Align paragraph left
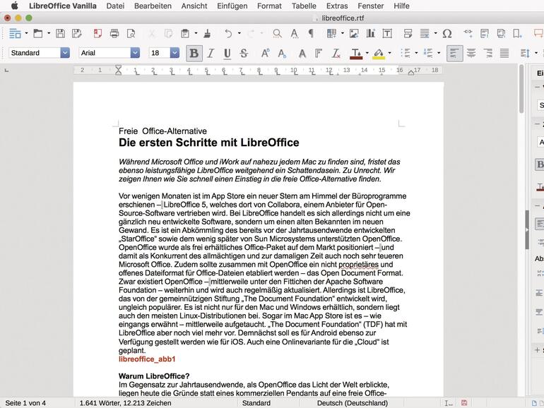 (454, 53)
